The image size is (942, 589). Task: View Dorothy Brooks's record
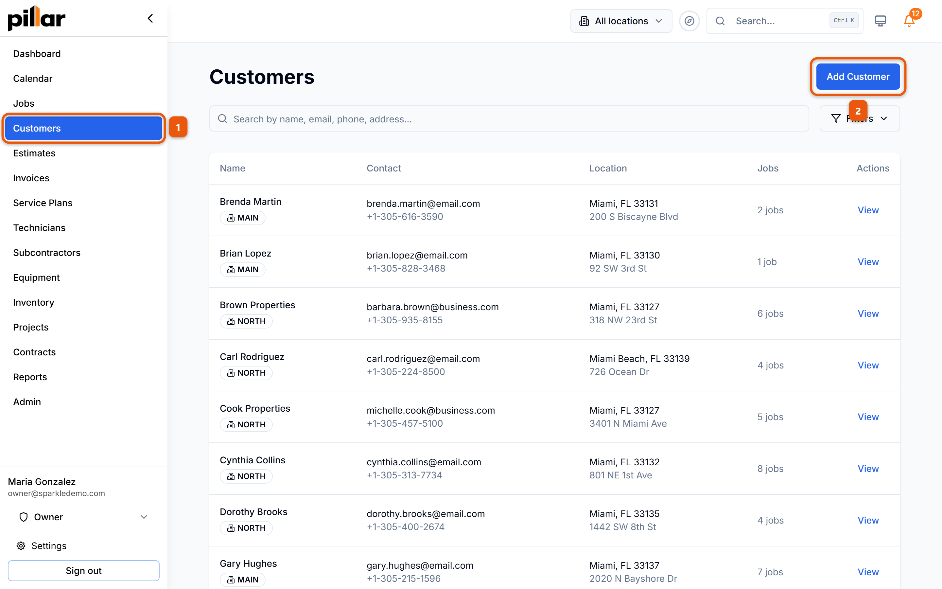pos(868,520)
